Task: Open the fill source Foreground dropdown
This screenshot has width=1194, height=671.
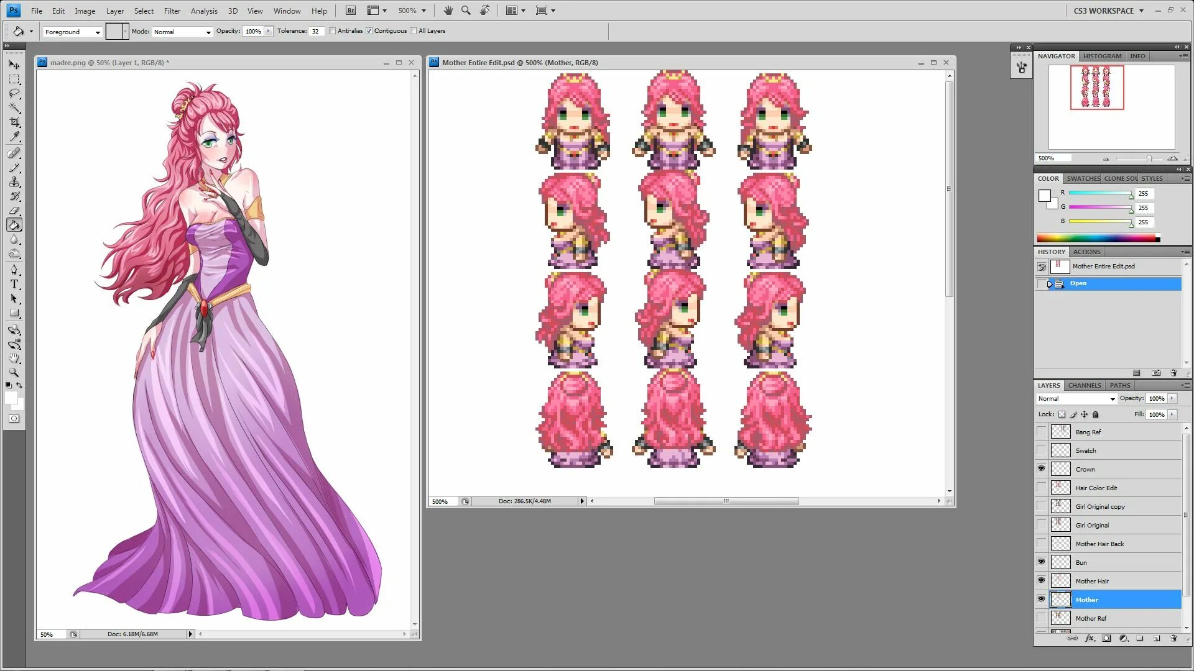Action: 73,32
